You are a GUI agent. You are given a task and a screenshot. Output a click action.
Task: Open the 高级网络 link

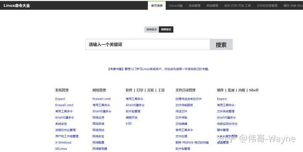click(x=98, y=124)
